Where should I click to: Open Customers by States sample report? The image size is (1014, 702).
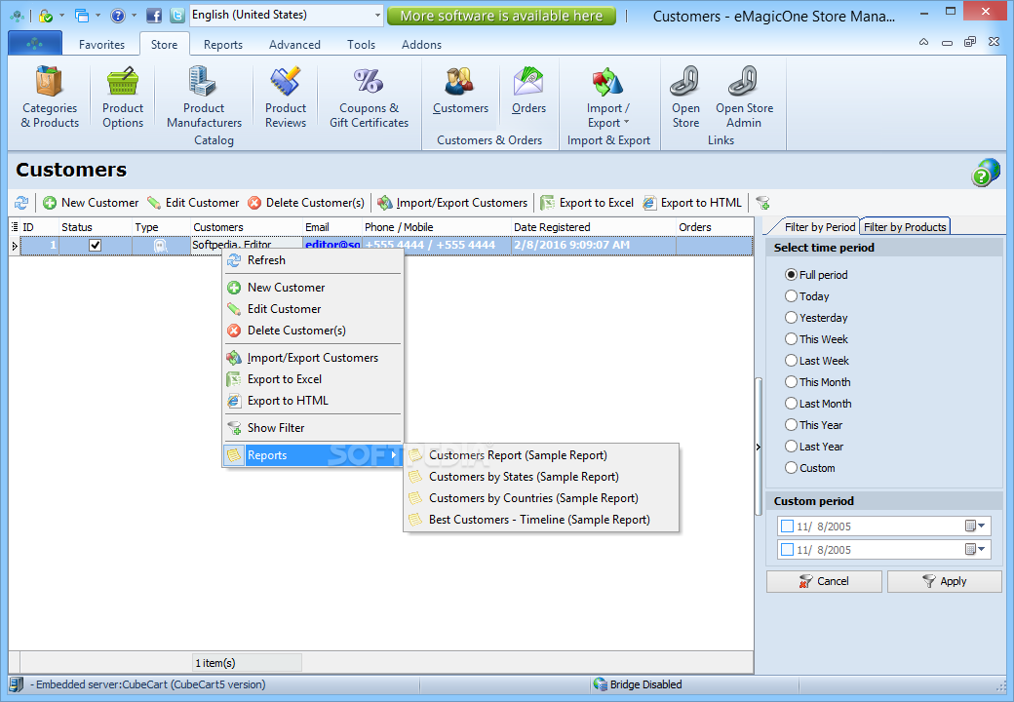541,477
